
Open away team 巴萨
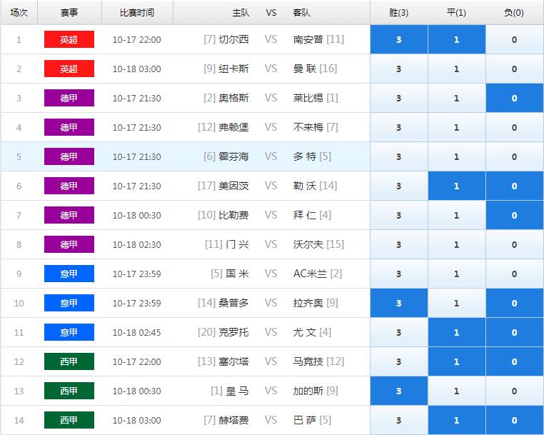click(305, 420)
